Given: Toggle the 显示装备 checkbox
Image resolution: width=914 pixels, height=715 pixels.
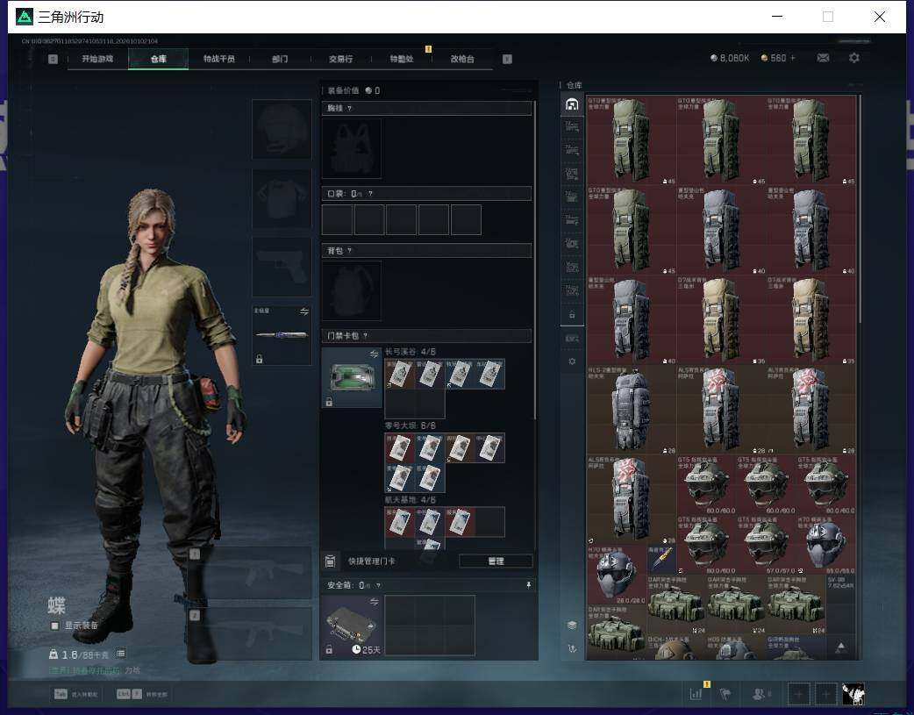Looking at the screenshot, I should click(54, 626).
